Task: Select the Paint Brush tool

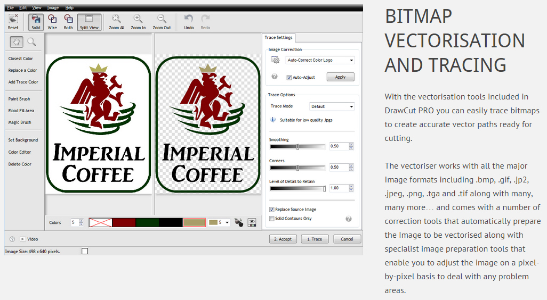Action: pos(19,99)
